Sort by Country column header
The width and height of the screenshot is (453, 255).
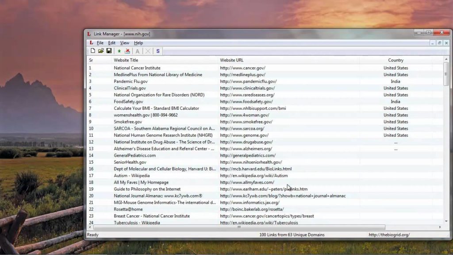coord(396,60)
